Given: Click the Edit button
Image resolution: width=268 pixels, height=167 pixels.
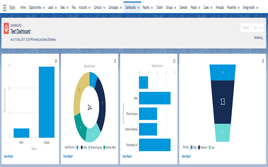Looking at the screenshot, I should coord(255,28).
